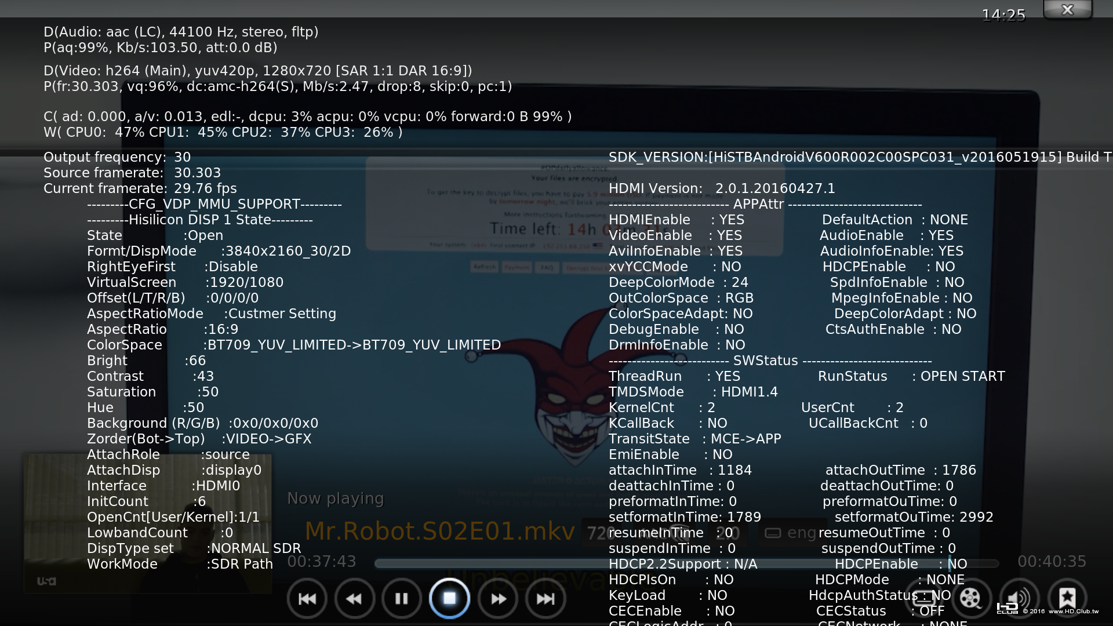This screenshot has height=626, width=1113.
Task: Click Zorder(Bot->Top) :VIDEO->GFX row
Action: (199, 439)
